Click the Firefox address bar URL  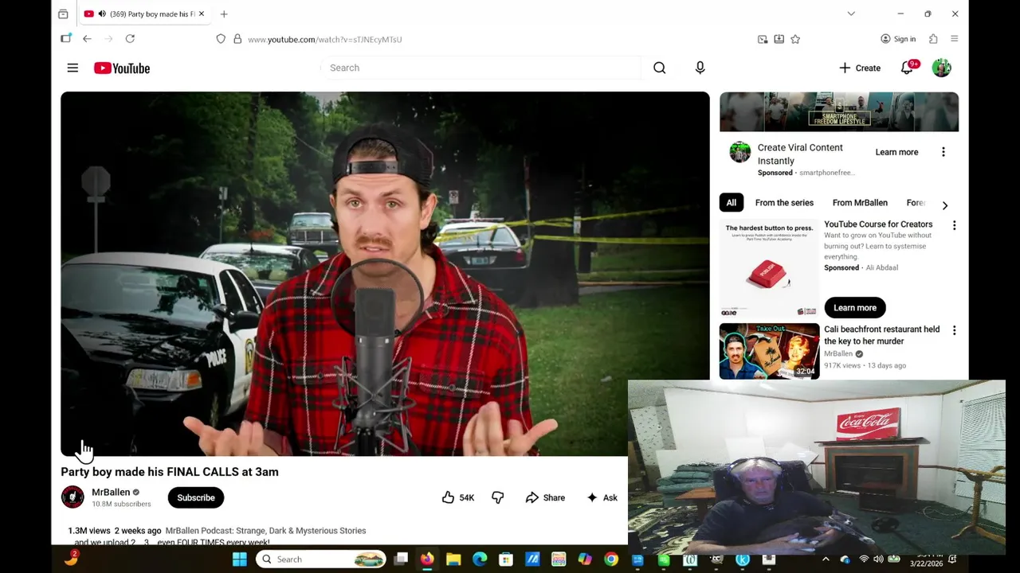click(x=324, y=39)
